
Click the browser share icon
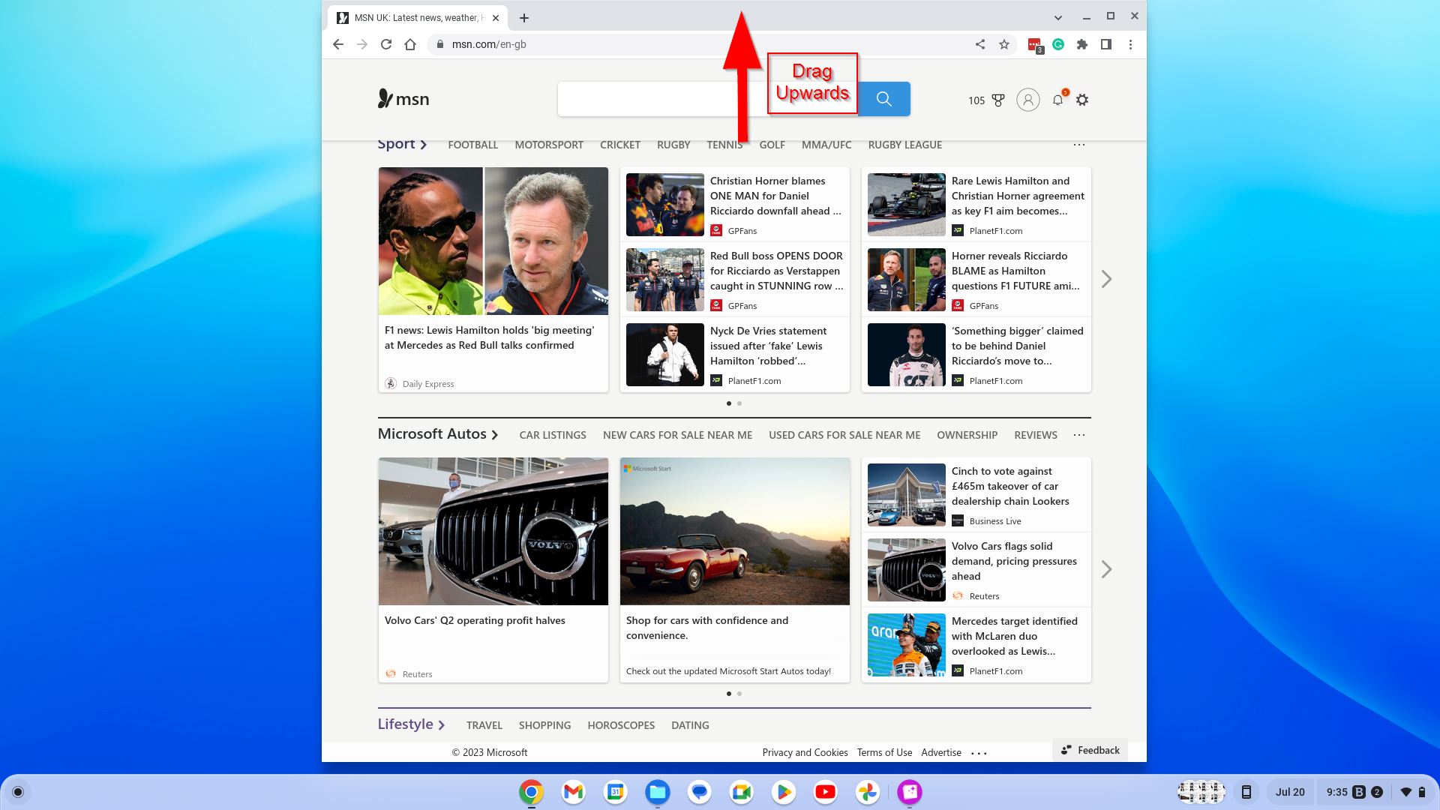click(x=979, y=44)
